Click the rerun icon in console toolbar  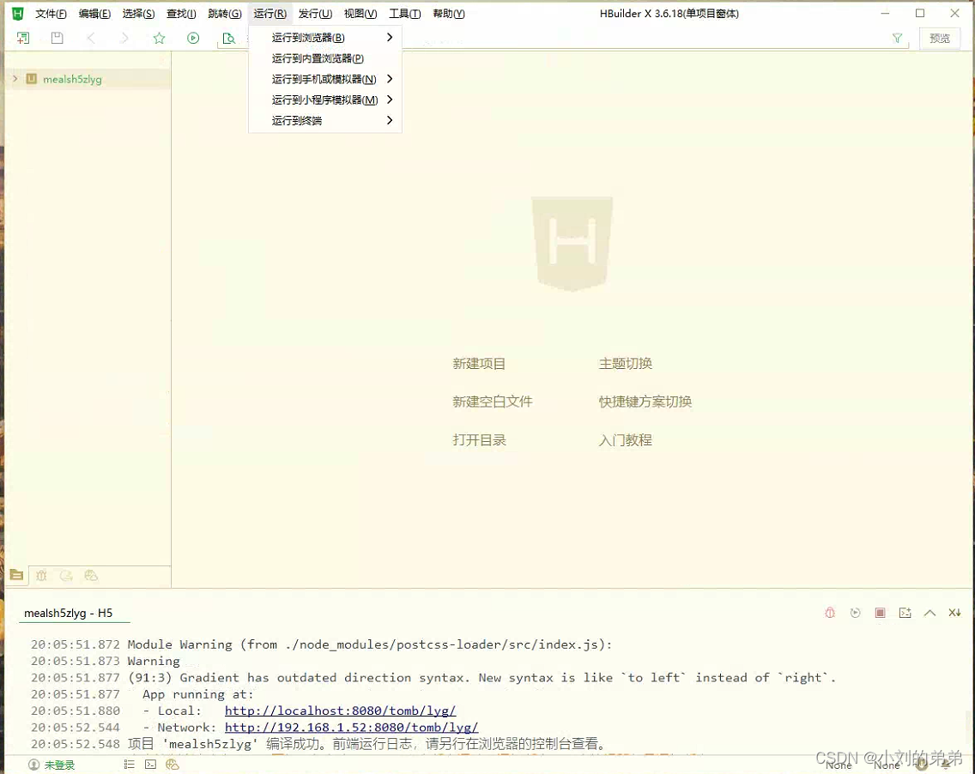pyautogui.click(x=856, y=613)
